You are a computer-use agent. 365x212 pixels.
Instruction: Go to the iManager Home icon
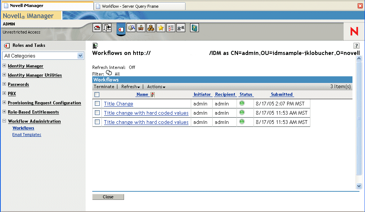click(97, 28)
